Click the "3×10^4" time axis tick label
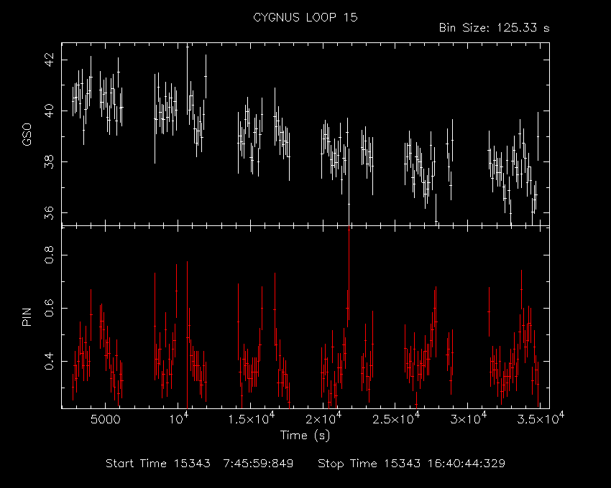The width and height of the screenshot is (611, 488). pos(469,418)
